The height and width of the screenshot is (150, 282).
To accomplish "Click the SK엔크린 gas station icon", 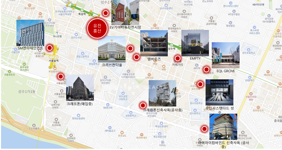I will coord(108,104).
